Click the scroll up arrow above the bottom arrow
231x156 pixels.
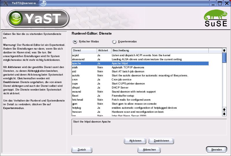coord(224,110)
